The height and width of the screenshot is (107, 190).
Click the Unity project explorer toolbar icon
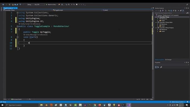(x=59, y=5)
